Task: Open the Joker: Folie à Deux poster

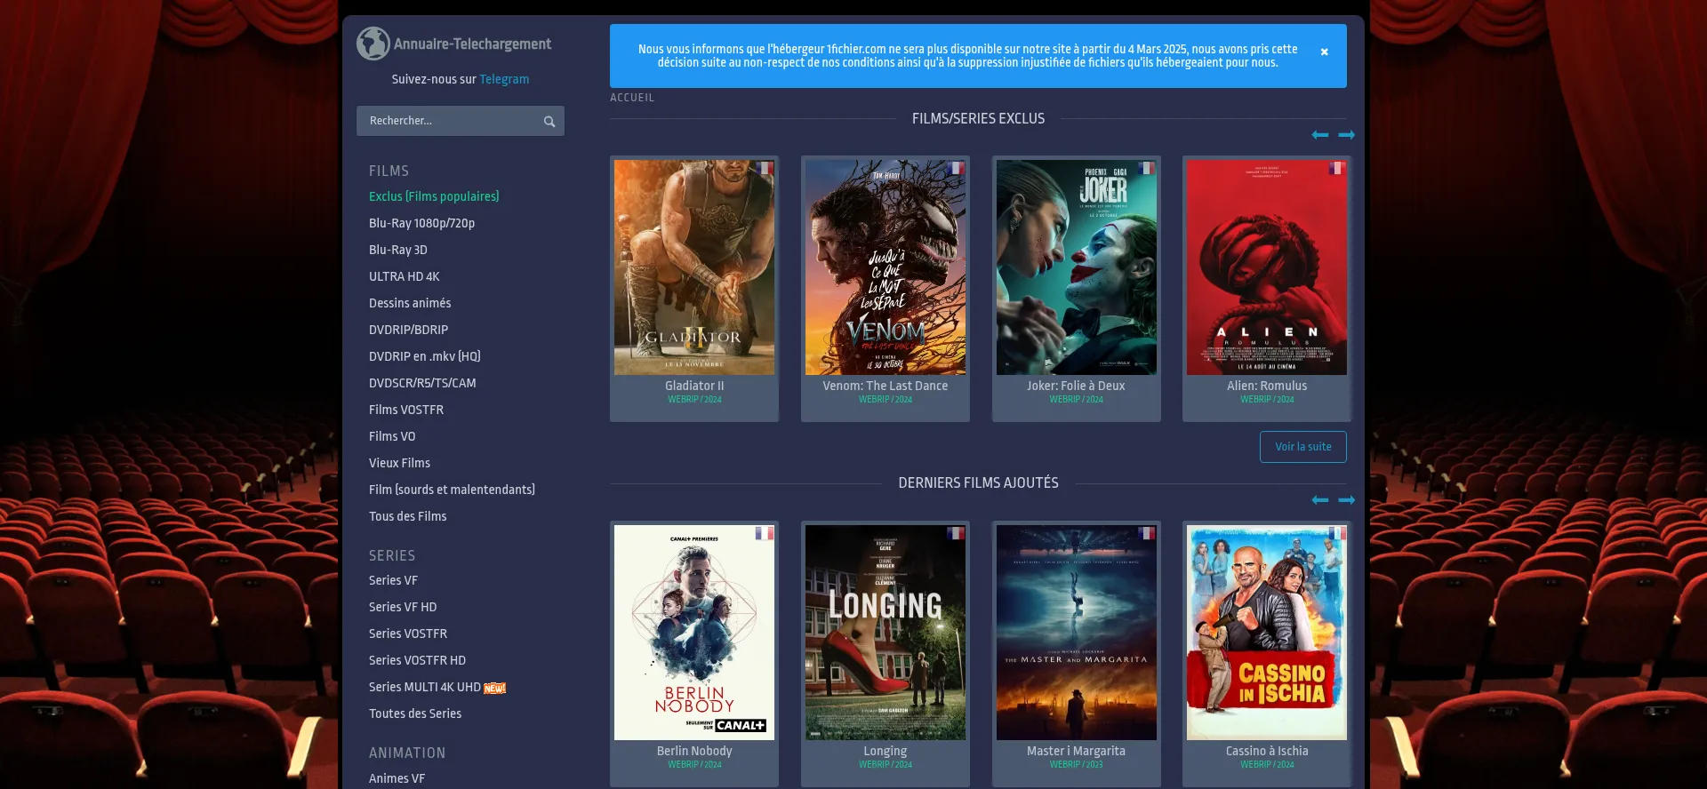Action: coord(1076,267)
